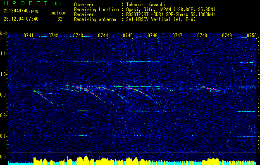Click the 0.9 frequency axis label
260x165 pixels.
click(x=4, y=95)
